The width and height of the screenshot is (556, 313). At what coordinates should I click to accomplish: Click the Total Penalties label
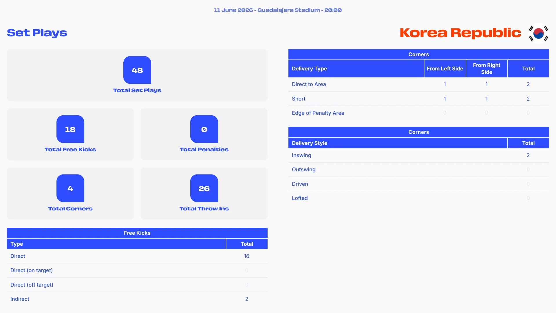tap(204, 150)
